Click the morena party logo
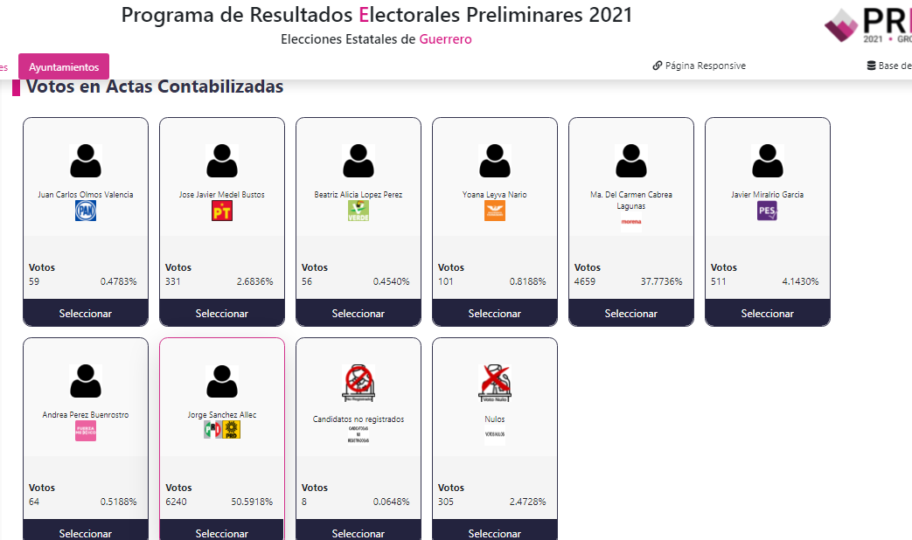 pos(631,222)
